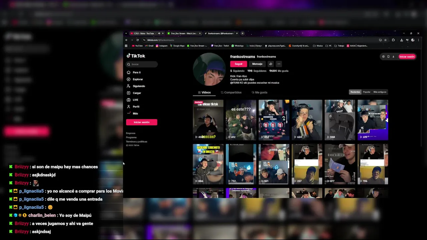Image resolution: width=427 pixels, height=240 pixels.
Task: Bookmark this page with the star icon
Action: (x=385, y=40)
